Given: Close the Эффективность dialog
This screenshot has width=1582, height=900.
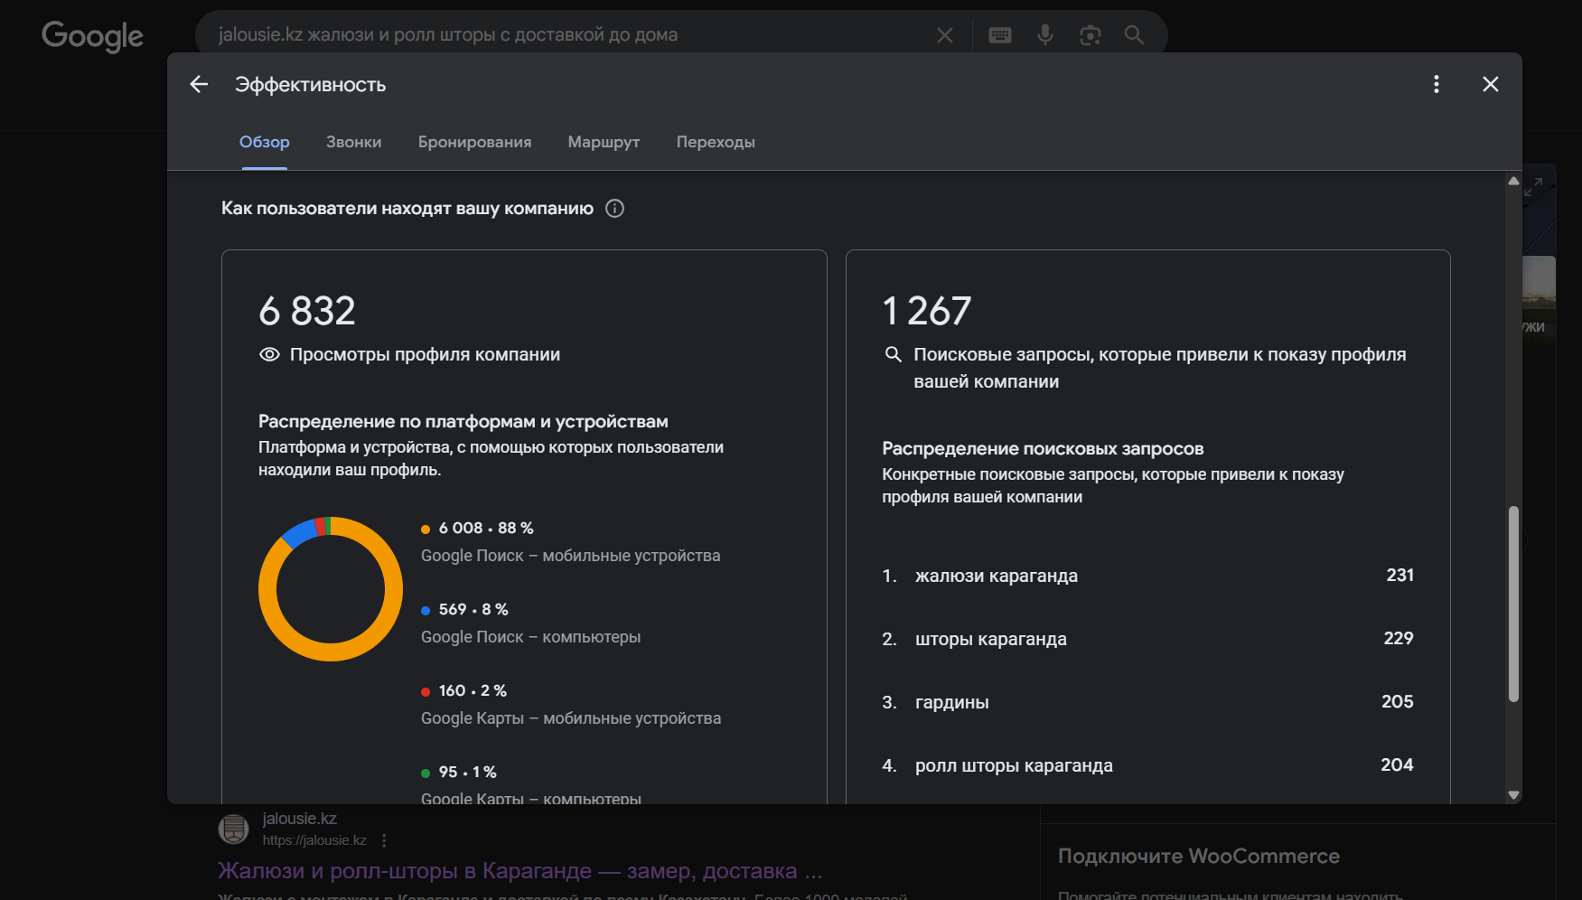Looking at the screenshot, I should [x=1491, y=84].
